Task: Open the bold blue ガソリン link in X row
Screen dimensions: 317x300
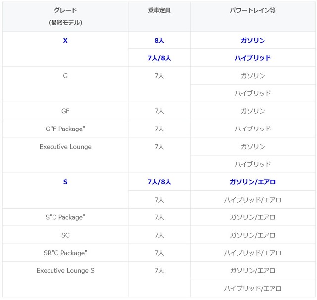Action: 253,41
